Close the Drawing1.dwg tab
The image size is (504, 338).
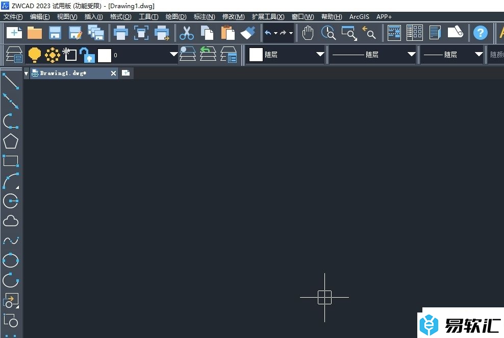pyautogui.click(x=113, y=74)
